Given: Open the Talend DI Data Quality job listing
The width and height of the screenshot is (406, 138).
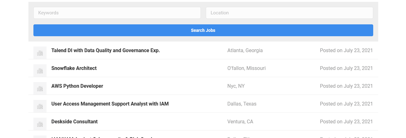Looking at the screenshot, I should tap(106, 50).
